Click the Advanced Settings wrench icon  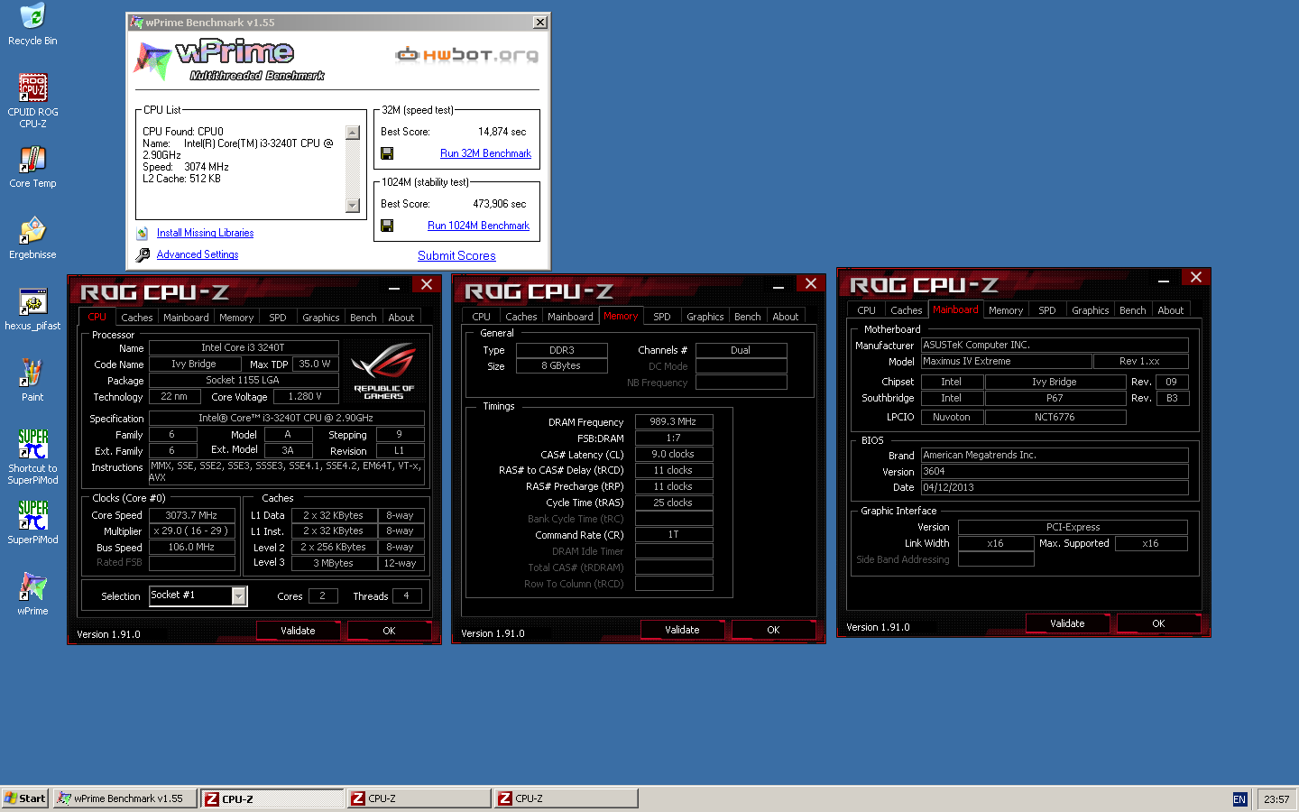coord(143,255)
